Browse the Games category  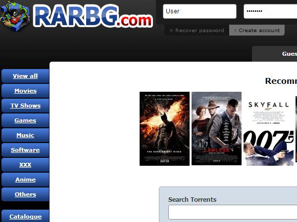click(25, 120)
